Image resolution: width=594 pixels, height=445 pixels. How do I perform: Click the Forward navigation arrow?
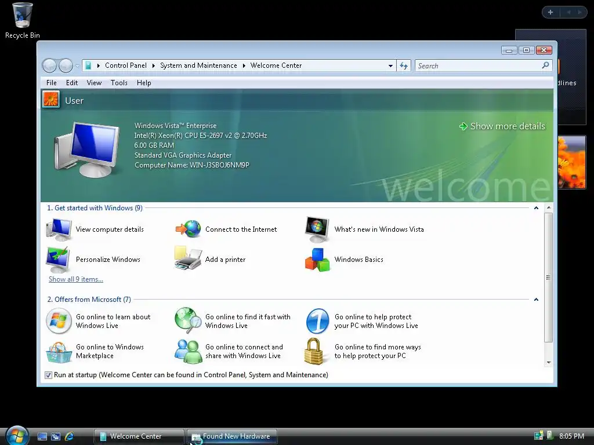click(x=66, y=66)
